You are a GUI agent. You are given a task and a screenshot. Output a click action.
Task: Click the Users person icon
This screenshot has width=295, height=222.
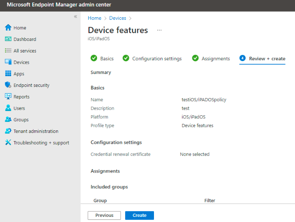pyautogui.click(x=8, y=108)
